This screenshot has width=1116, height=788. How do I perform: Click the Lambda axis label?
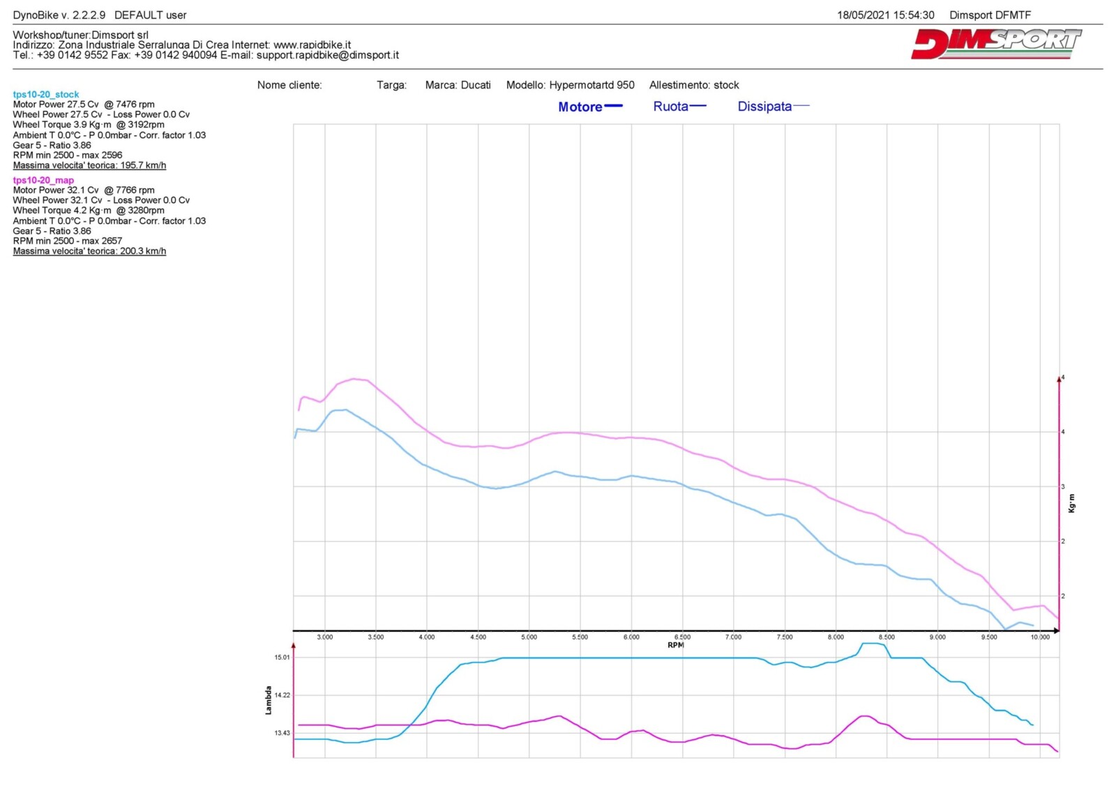(269, 700)
